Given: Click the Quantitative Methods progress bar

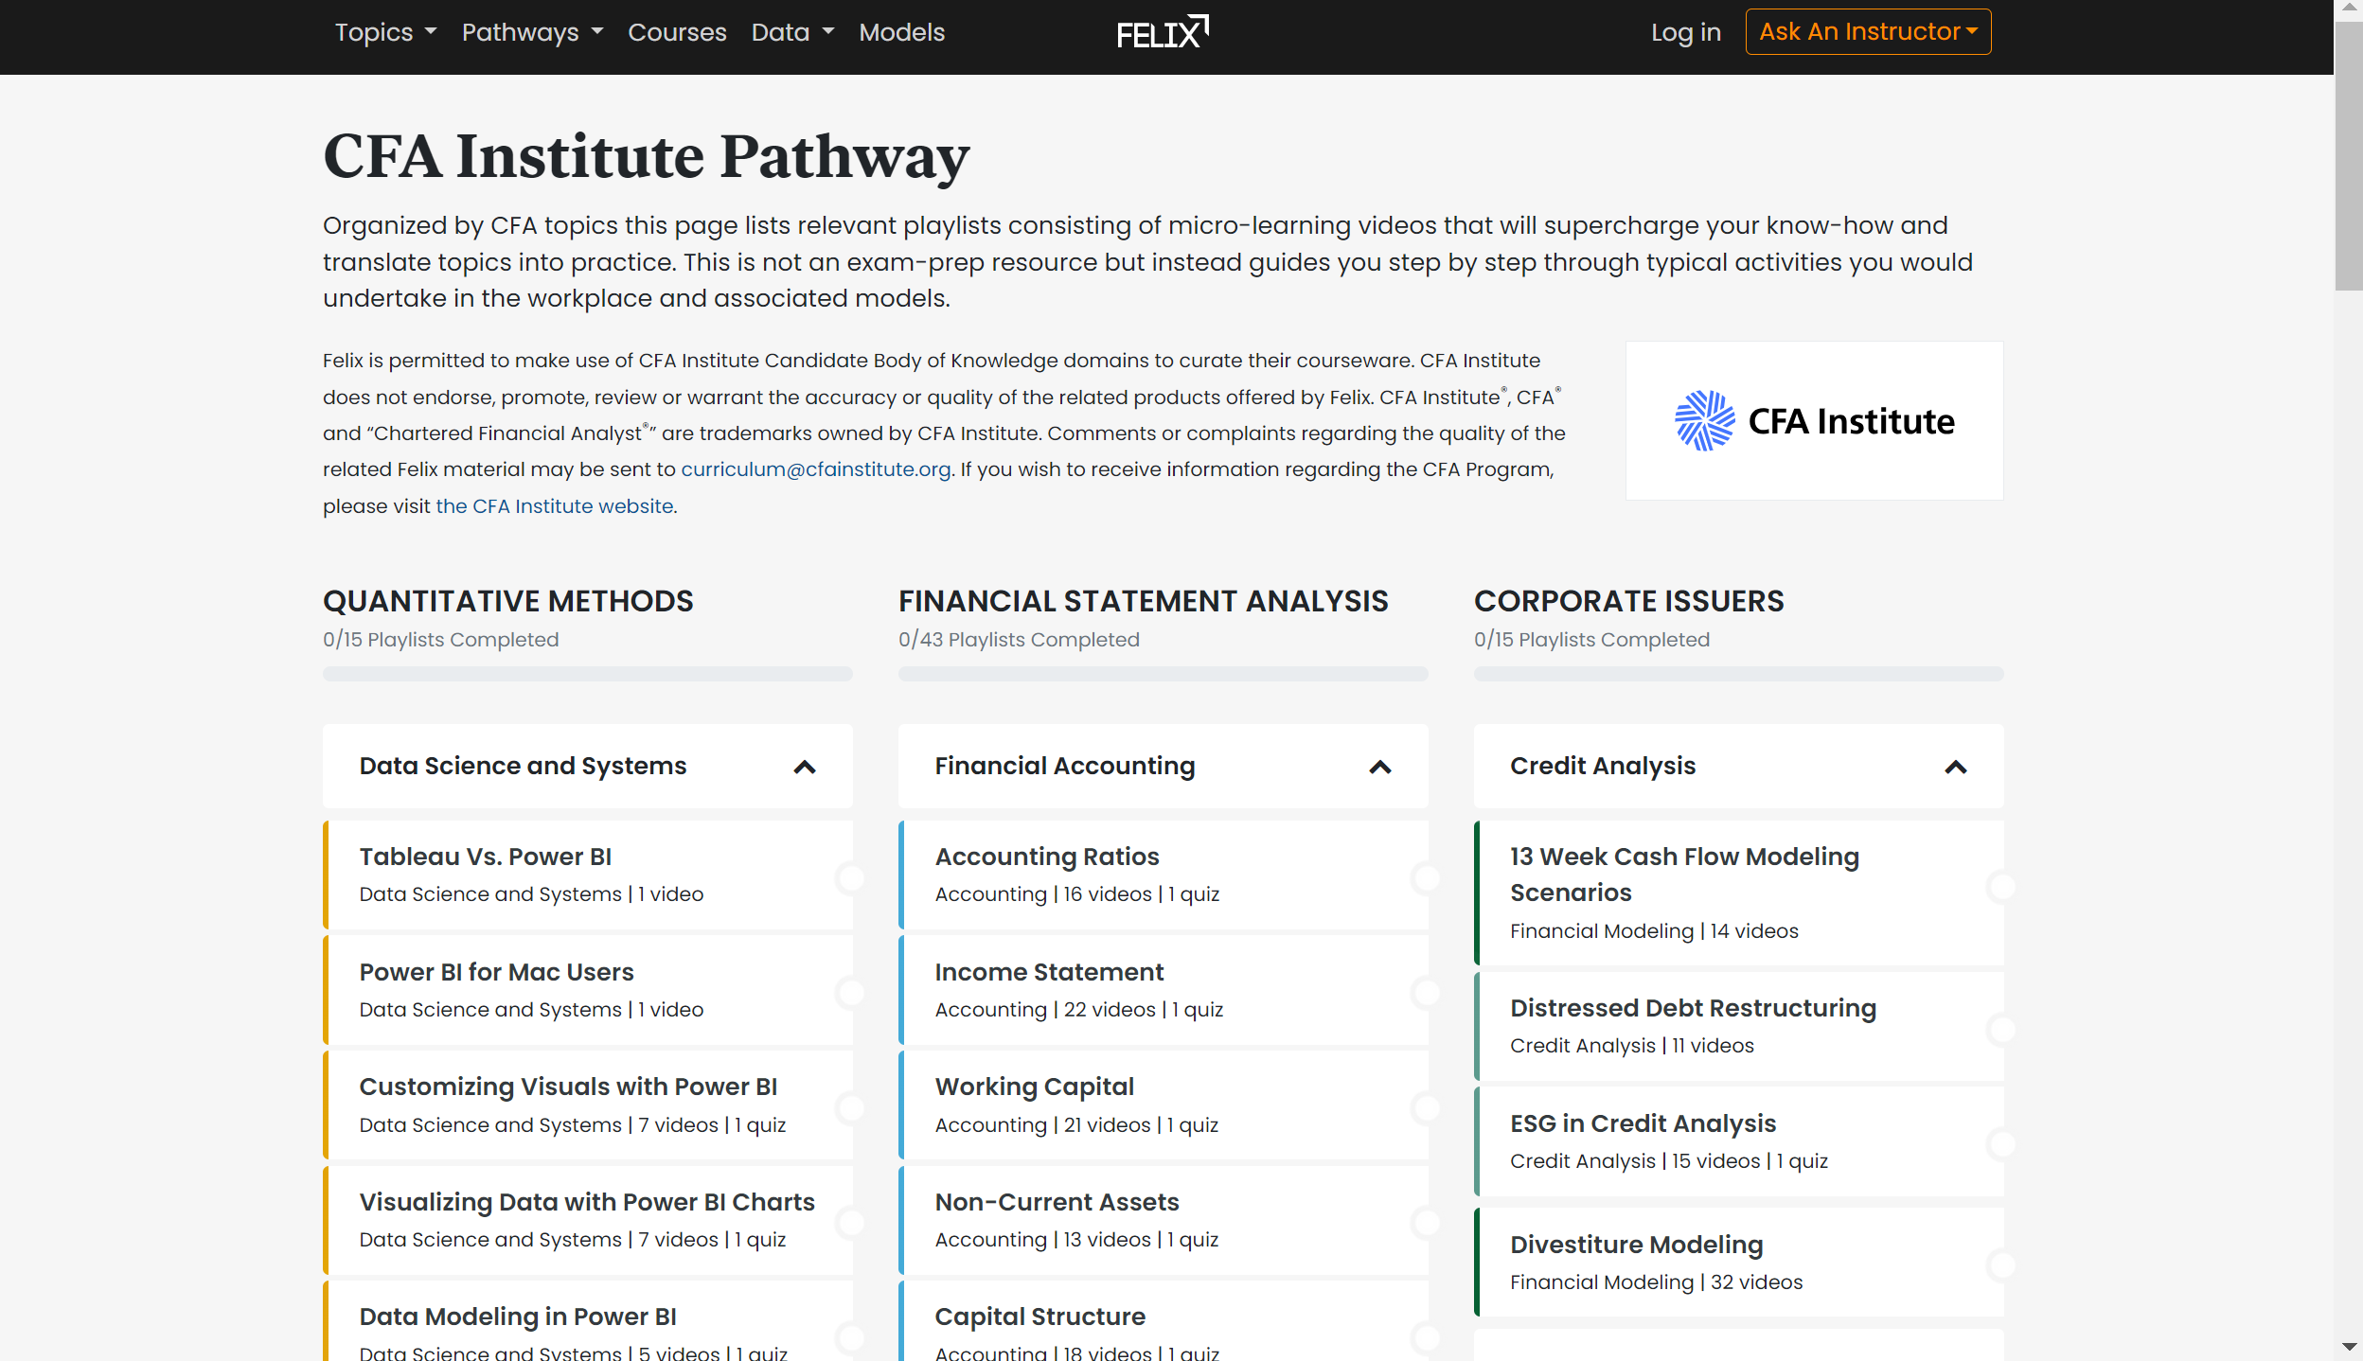Looking at the screenshot, I should (x=587, y=674).
